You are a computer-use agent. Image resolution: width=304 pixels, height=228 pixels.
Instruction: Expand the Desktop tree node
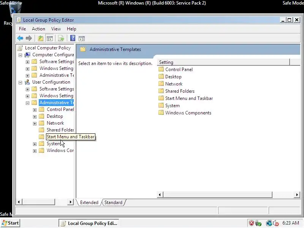point(35,117)
